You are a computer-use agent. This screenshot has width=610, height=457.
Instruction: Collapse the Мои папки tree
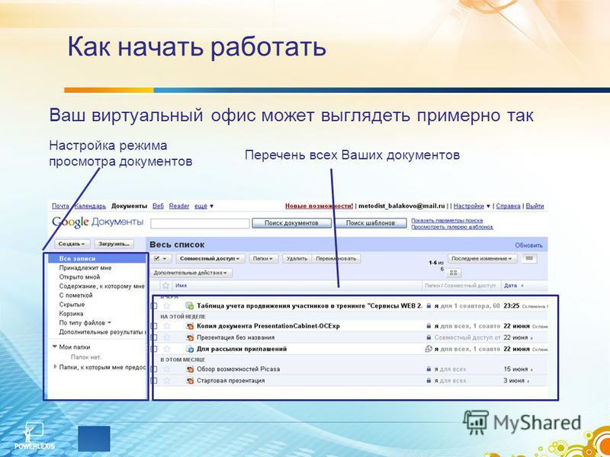55,347
